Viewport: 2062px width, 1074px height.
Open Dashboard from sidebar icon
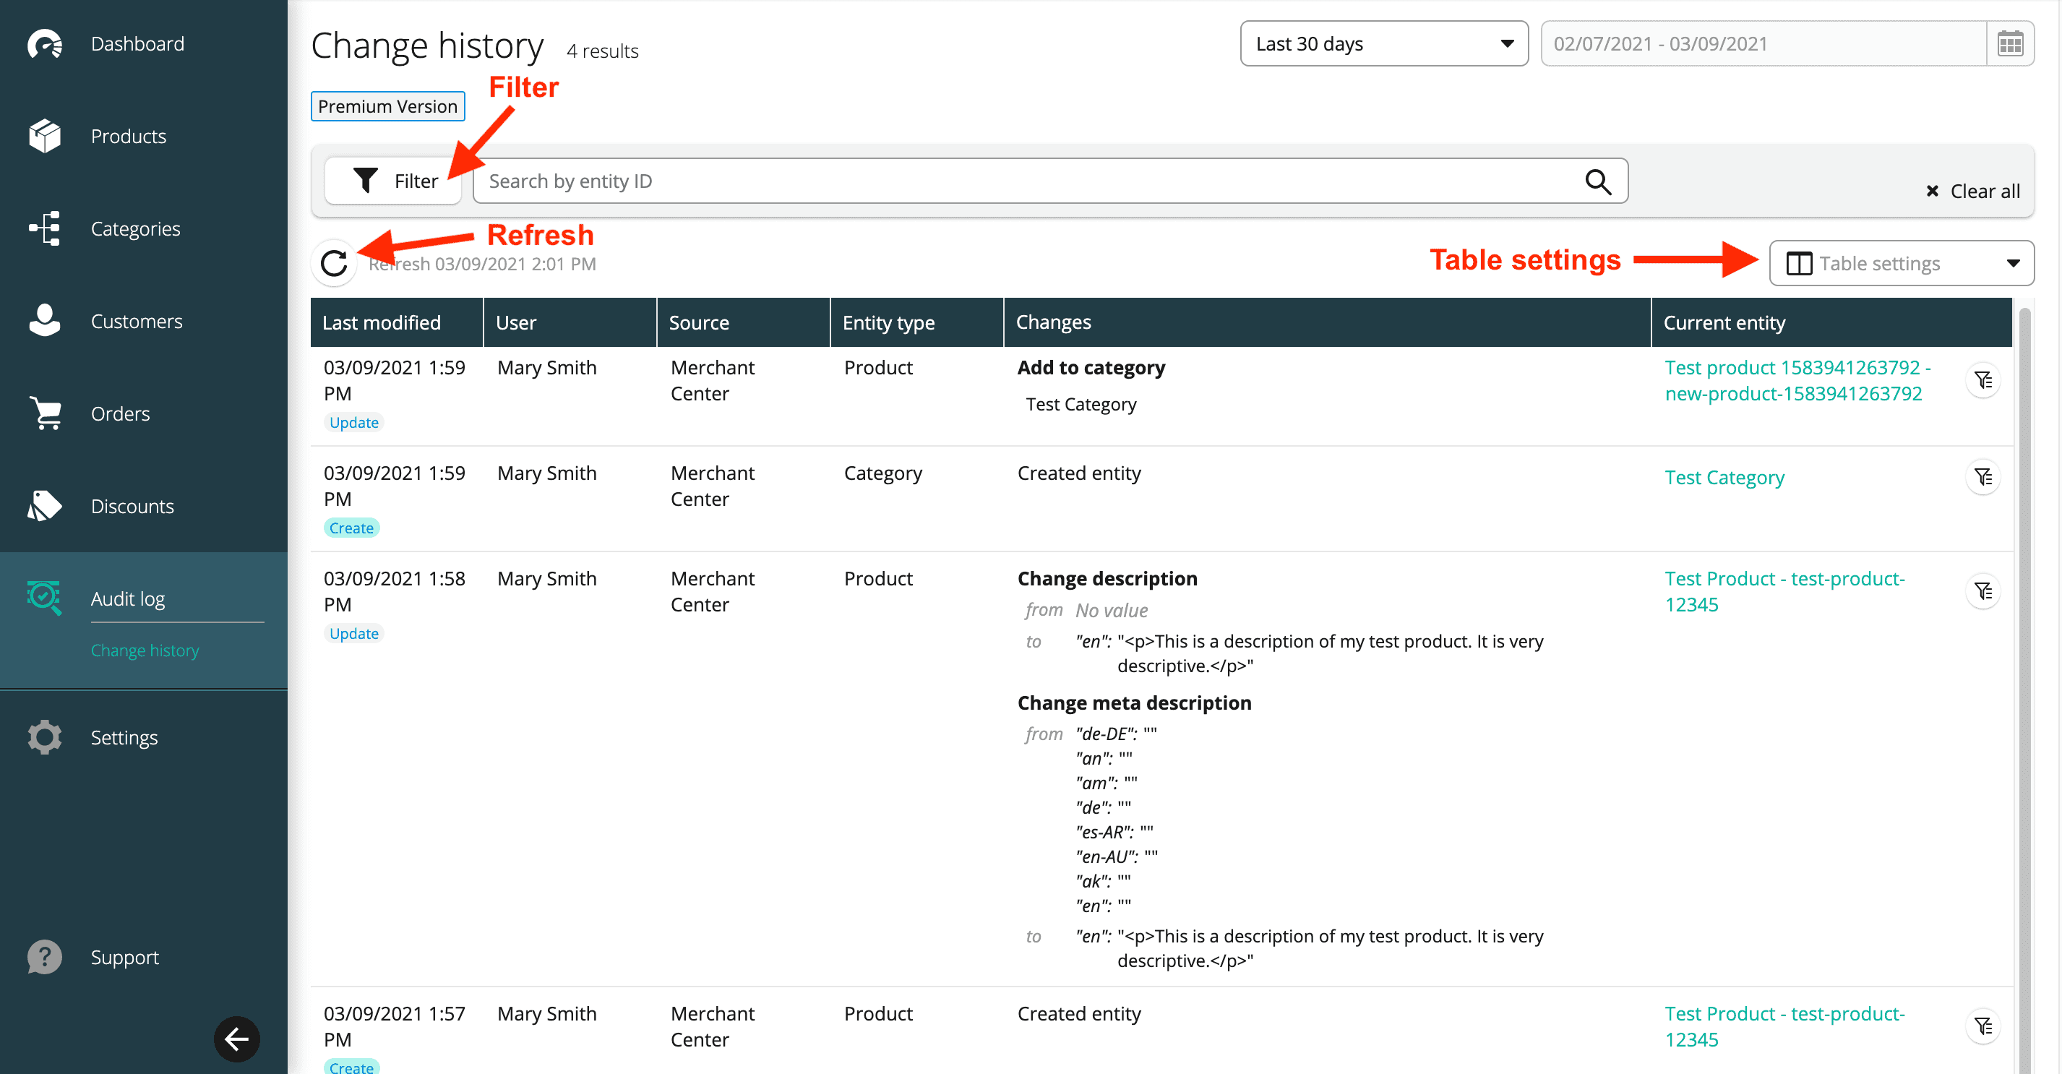(45, 44)
